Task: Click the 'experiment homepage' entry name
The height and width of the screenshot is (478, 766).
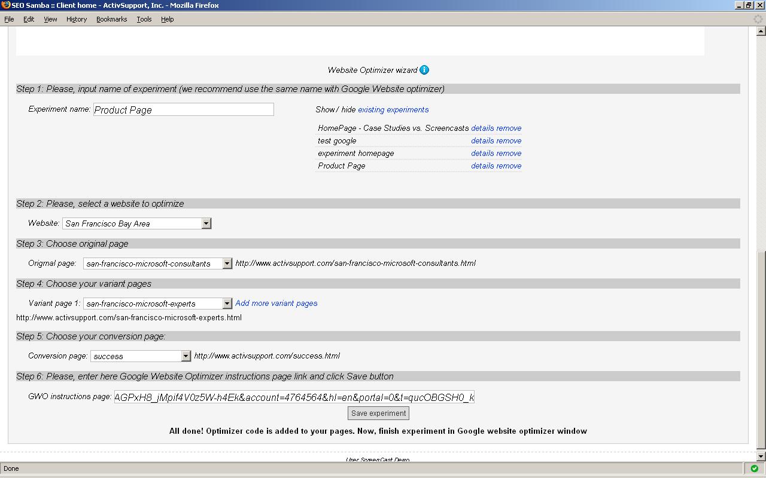Action: pyautogui.click(x=356, y=154)
